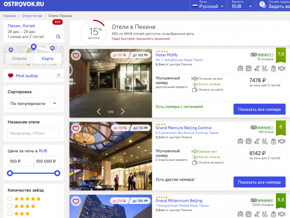Click the Ostrovok.ru logo

click(24, 4)
